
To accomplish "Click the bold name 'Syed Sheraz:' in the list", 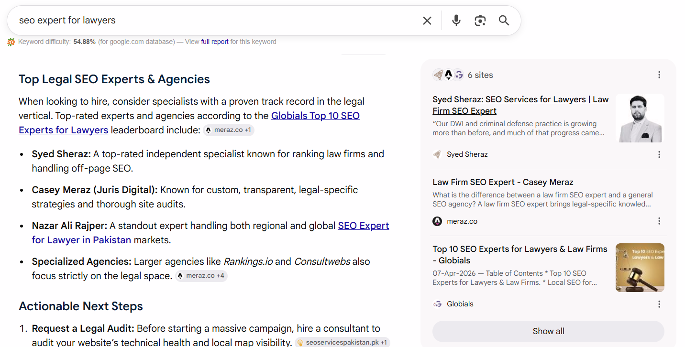I will click(x=61, y=154).
